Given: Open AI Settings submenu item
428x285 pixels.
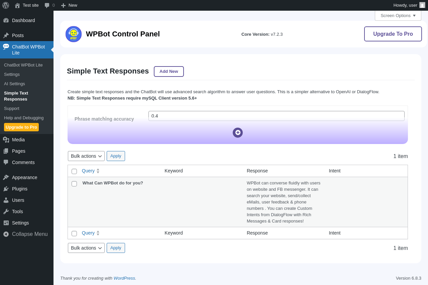Looking at the screenshot, I should pyautogui.click(x=14, y=84).
